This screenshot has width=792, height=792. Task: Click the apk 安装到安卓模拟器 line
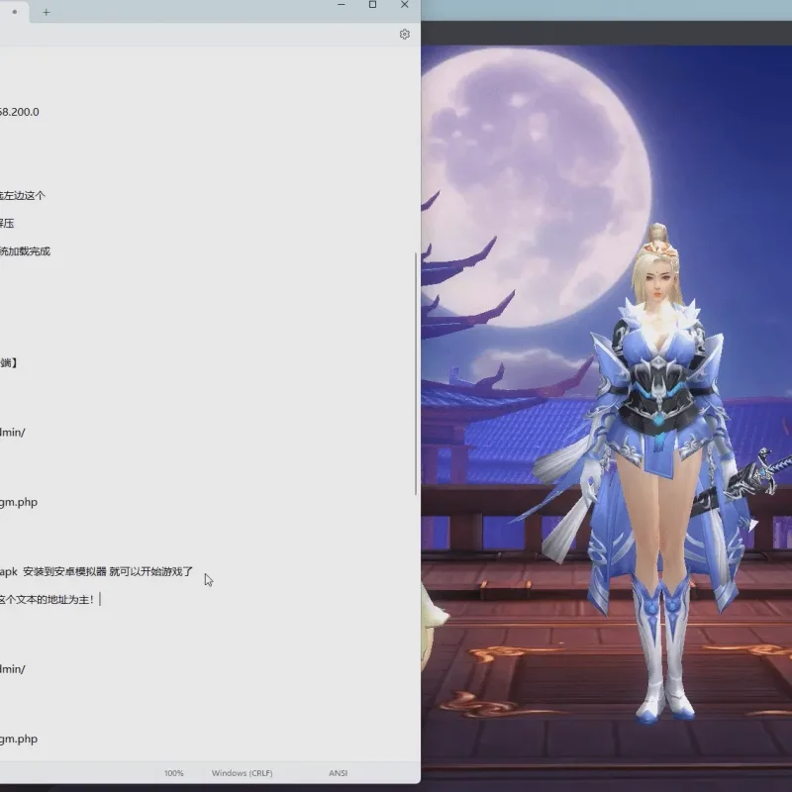[96, 571]
